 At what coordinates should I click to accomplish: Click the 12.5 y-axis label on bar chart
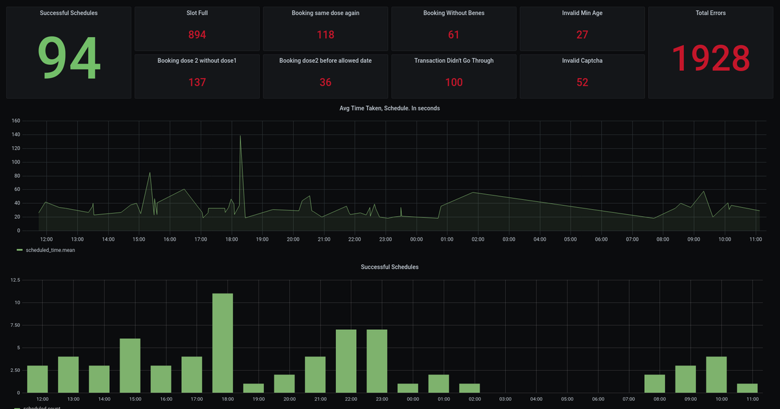tap(16, 280)
